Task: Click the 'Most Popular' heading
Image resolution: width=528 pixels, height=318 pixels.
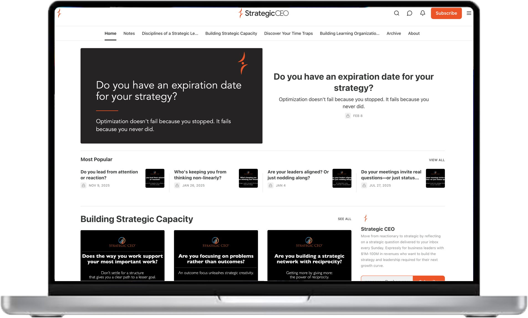Action: click(x=96, y=159)
